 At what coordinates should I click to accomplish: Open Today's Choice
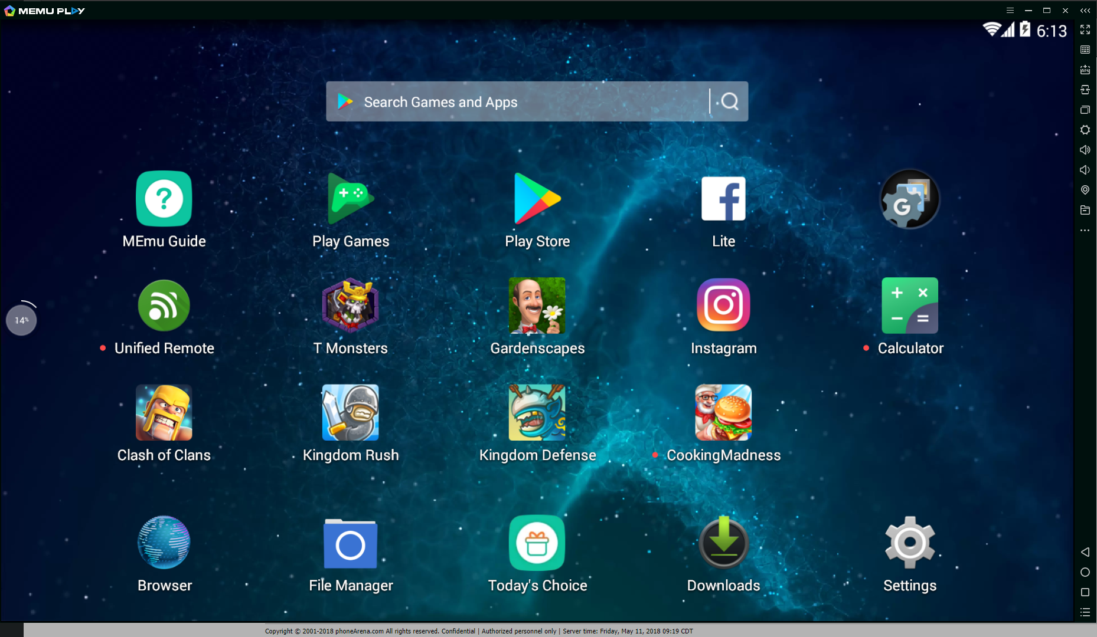537,543
